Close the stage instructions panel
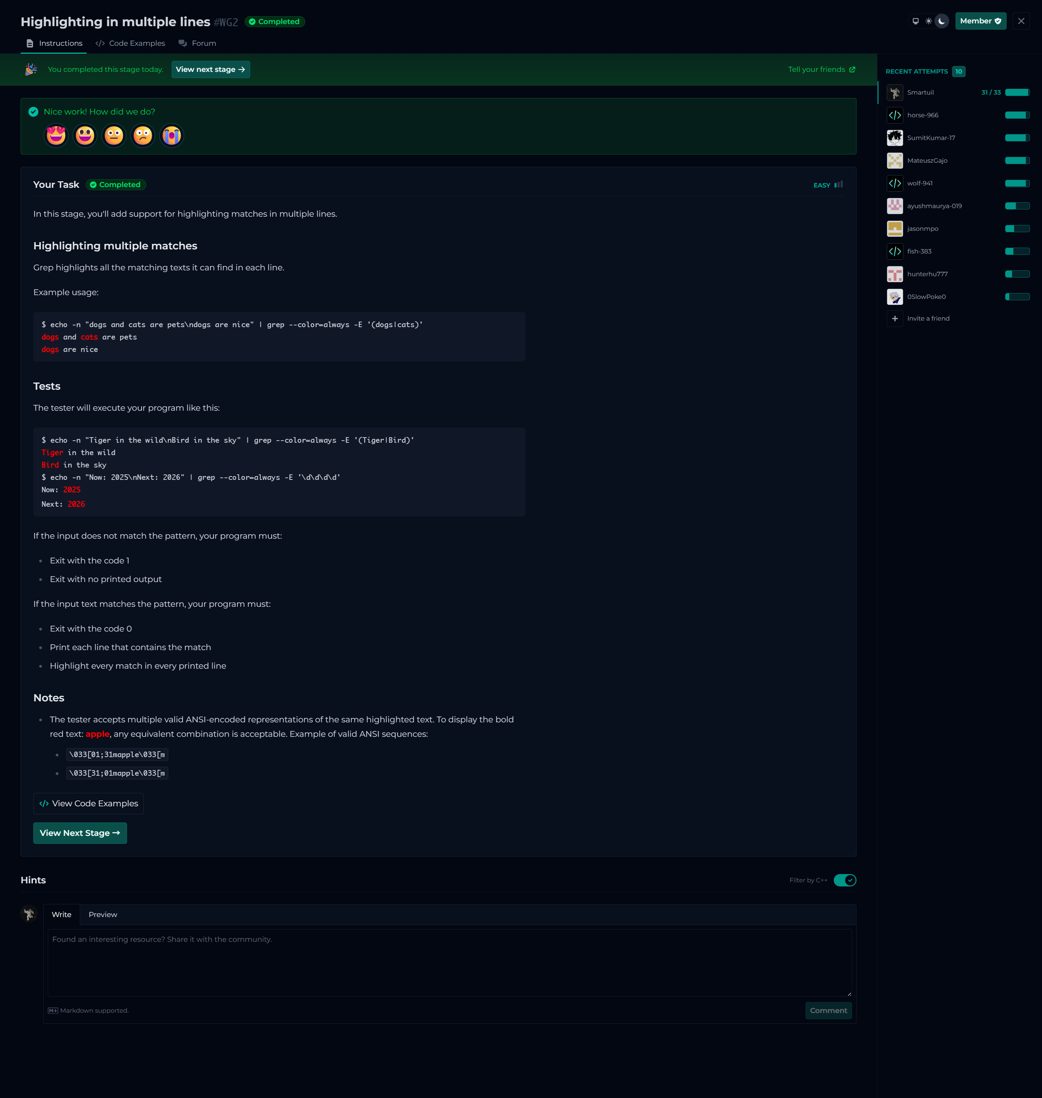The width and height of the screenshot is (1042, 1098). [1021, 21]
